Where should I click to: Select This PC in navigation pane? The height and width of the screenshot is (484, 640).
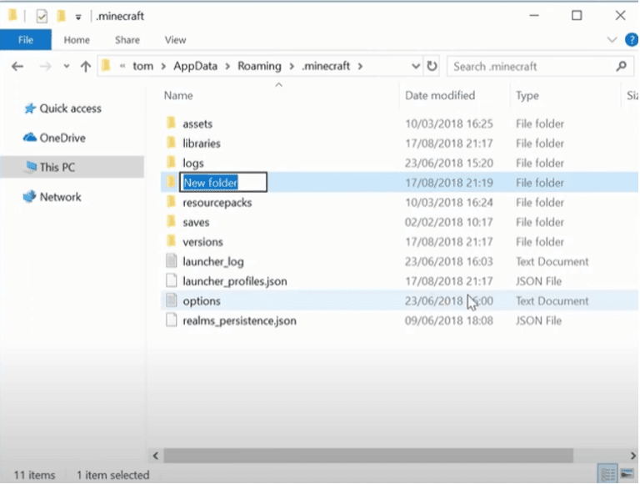57,167
